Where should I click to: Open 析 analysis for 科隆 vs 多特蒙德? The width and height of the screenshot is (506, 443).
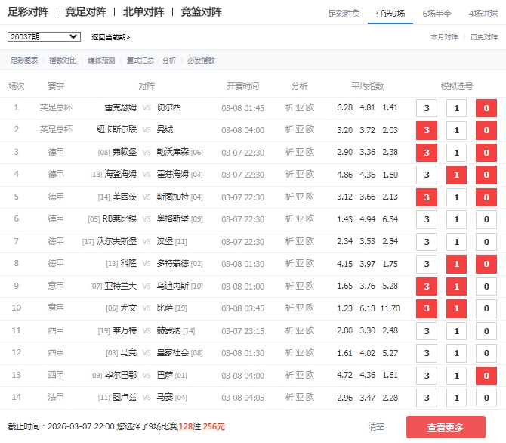289,264
